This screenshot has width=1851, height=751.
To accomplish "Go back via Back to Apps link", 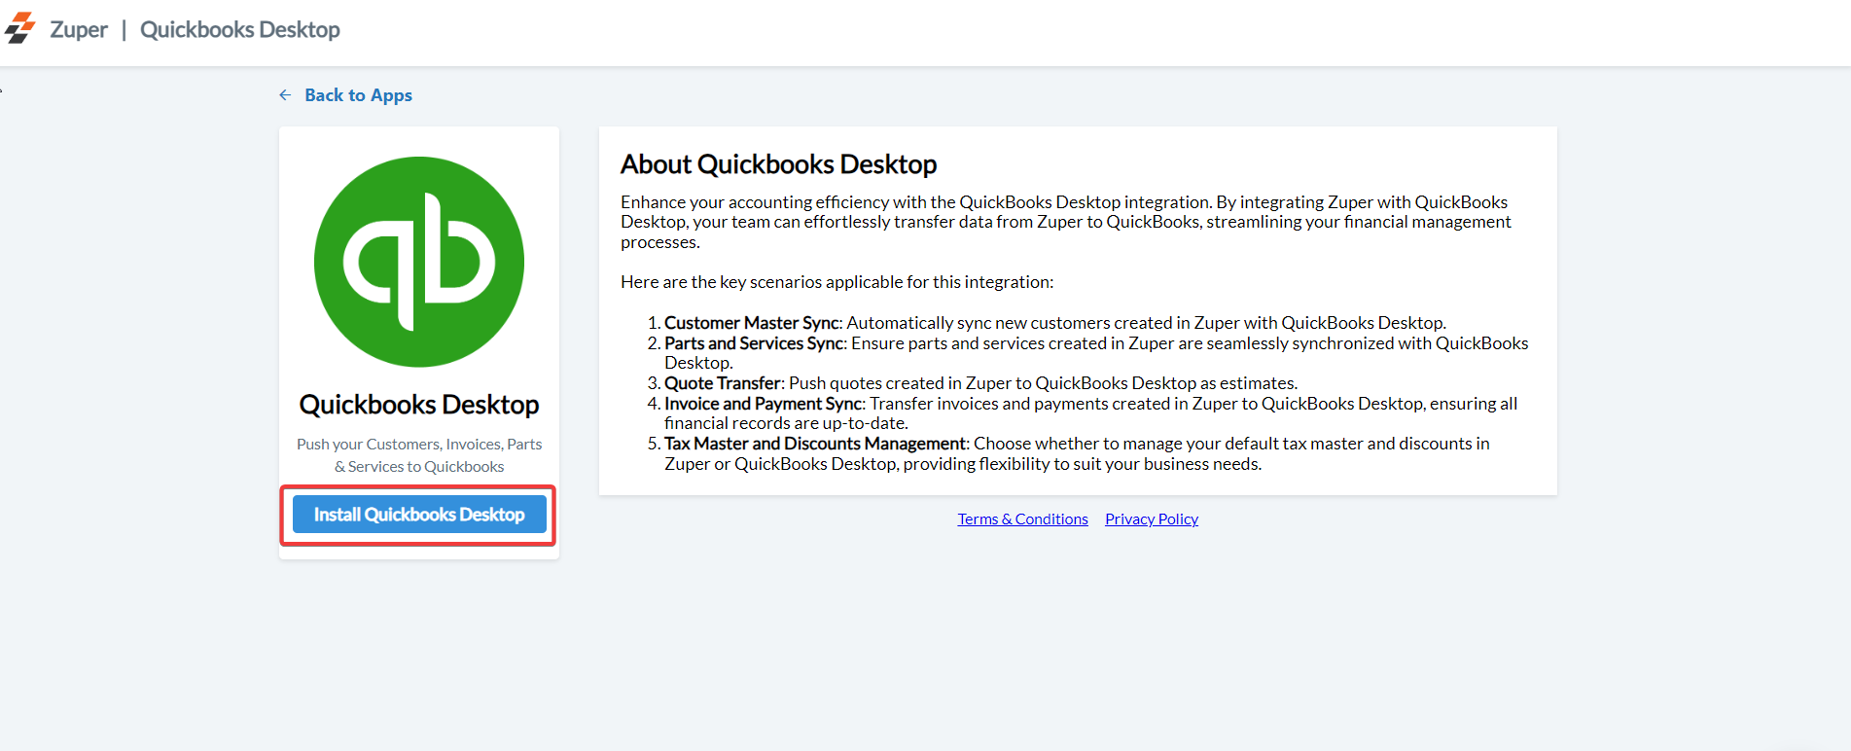I will (x=358, y=94).
